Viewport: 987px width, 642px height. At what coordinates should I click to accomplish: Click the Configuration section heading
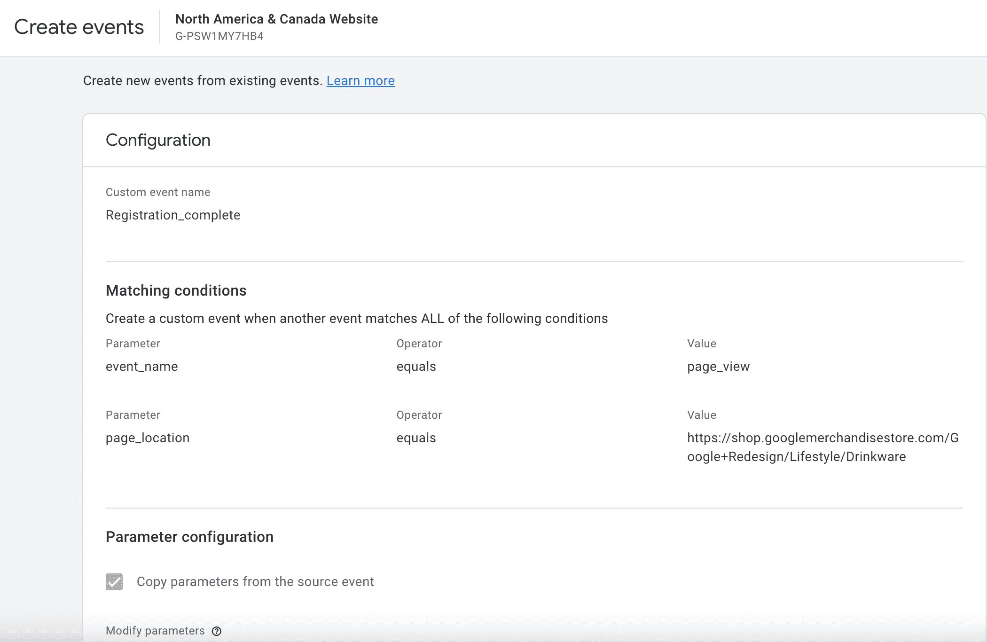(158, 140)
